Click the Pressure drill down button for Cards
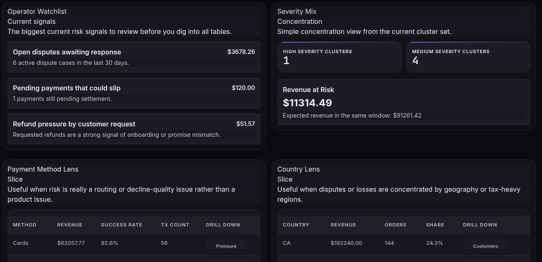Screen dimensions: 542x262 pyautogui.click(x=226, y=246)
